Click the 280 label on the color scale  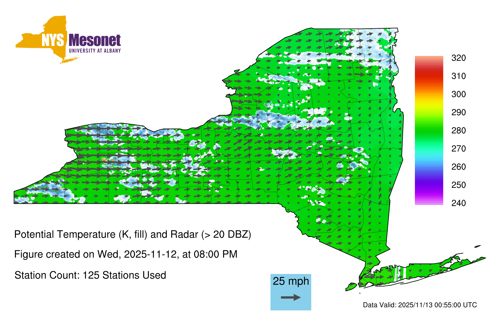tap(458, 131)
